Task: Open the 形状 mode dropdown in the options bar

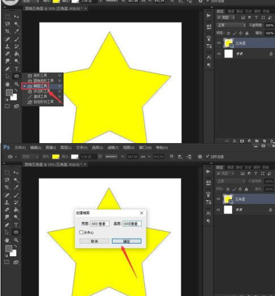Action: click(30, 157)
